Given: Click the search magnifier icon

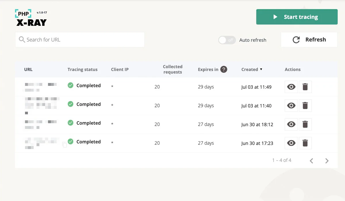Looking at the screenshot, I should (22, 40).
